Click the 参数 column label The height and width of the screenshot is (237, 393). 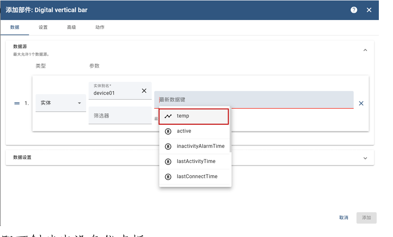[x=94, y=66]
